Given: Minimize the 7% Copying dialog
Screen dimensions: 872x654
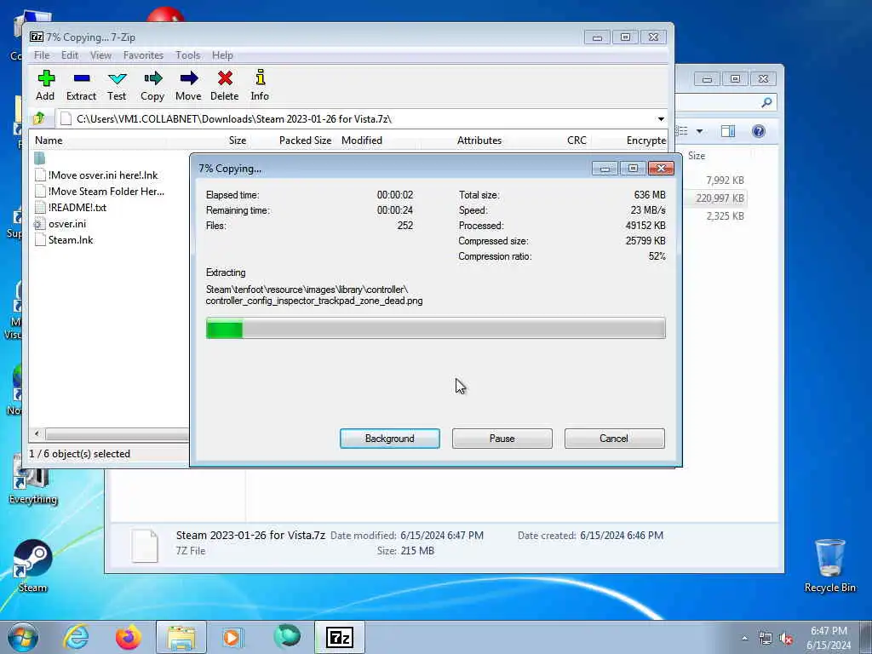Looking at the screenshot, I should [x=605, y=168].
